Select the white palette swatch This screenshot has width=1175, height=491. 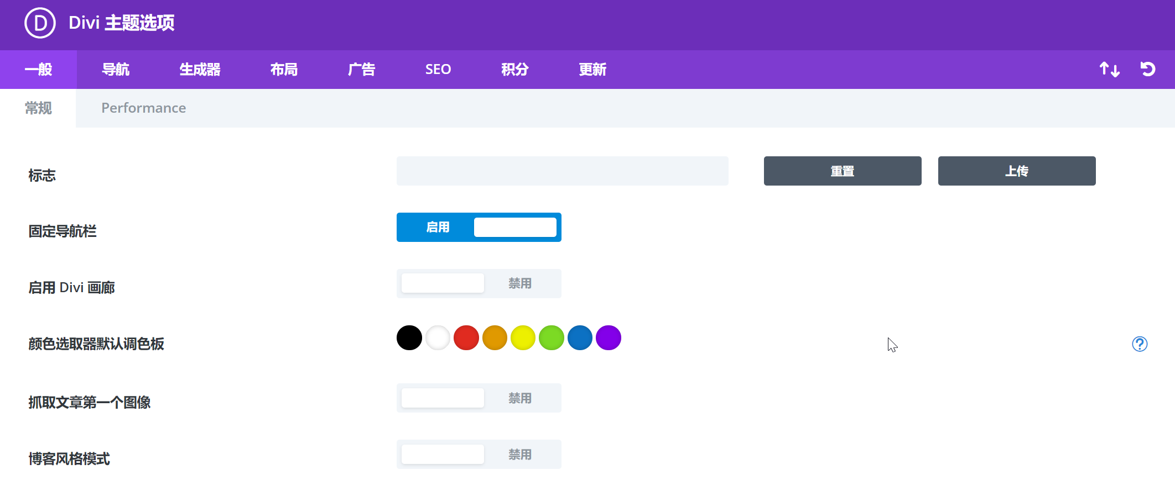(438, 338)
